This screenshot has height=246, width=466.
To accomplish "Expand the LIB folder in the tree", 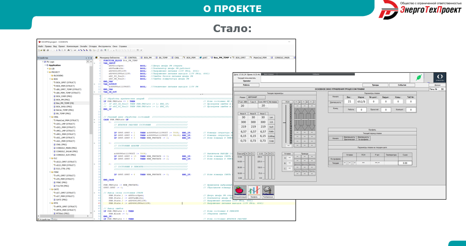I will [48, 69].
